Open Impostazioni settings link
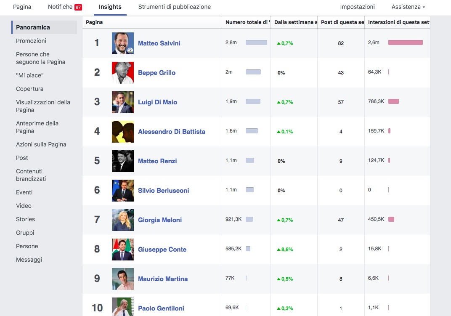451x316 pixels. pyautogui.click(x=357, y=7)
